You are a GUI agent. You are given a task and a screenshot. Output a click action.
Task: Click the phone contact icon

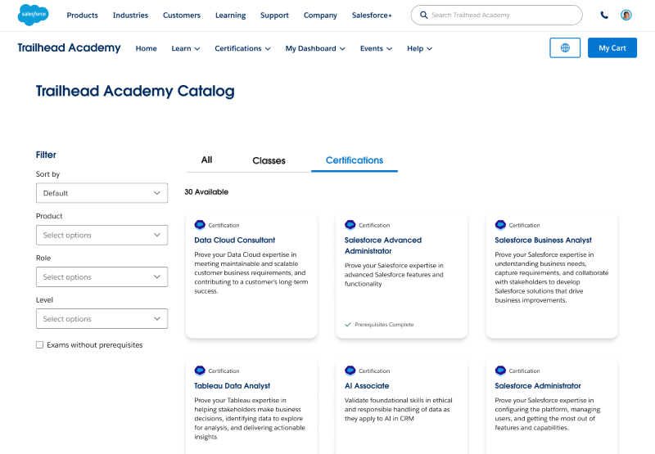[x=604, y=15]
